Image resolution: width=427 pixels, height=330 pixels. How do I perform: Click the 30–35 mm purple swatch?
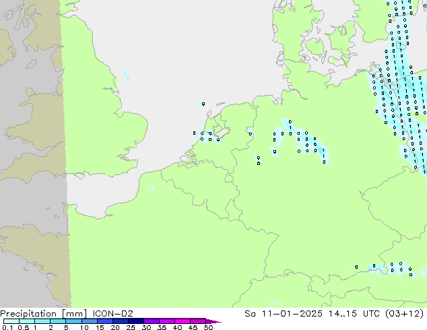pos(151,321)
